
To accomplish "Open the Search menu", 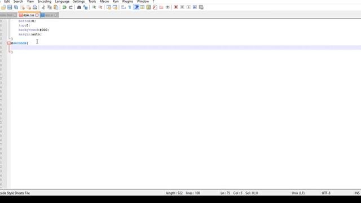I will click(18, 1).
